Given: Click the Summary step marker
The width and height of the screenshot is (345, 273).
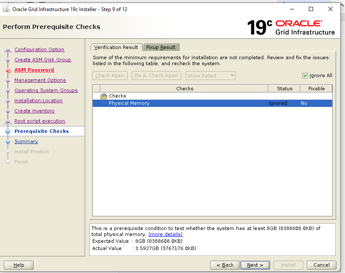Looking at the screenshot, I should click(8, 142).
